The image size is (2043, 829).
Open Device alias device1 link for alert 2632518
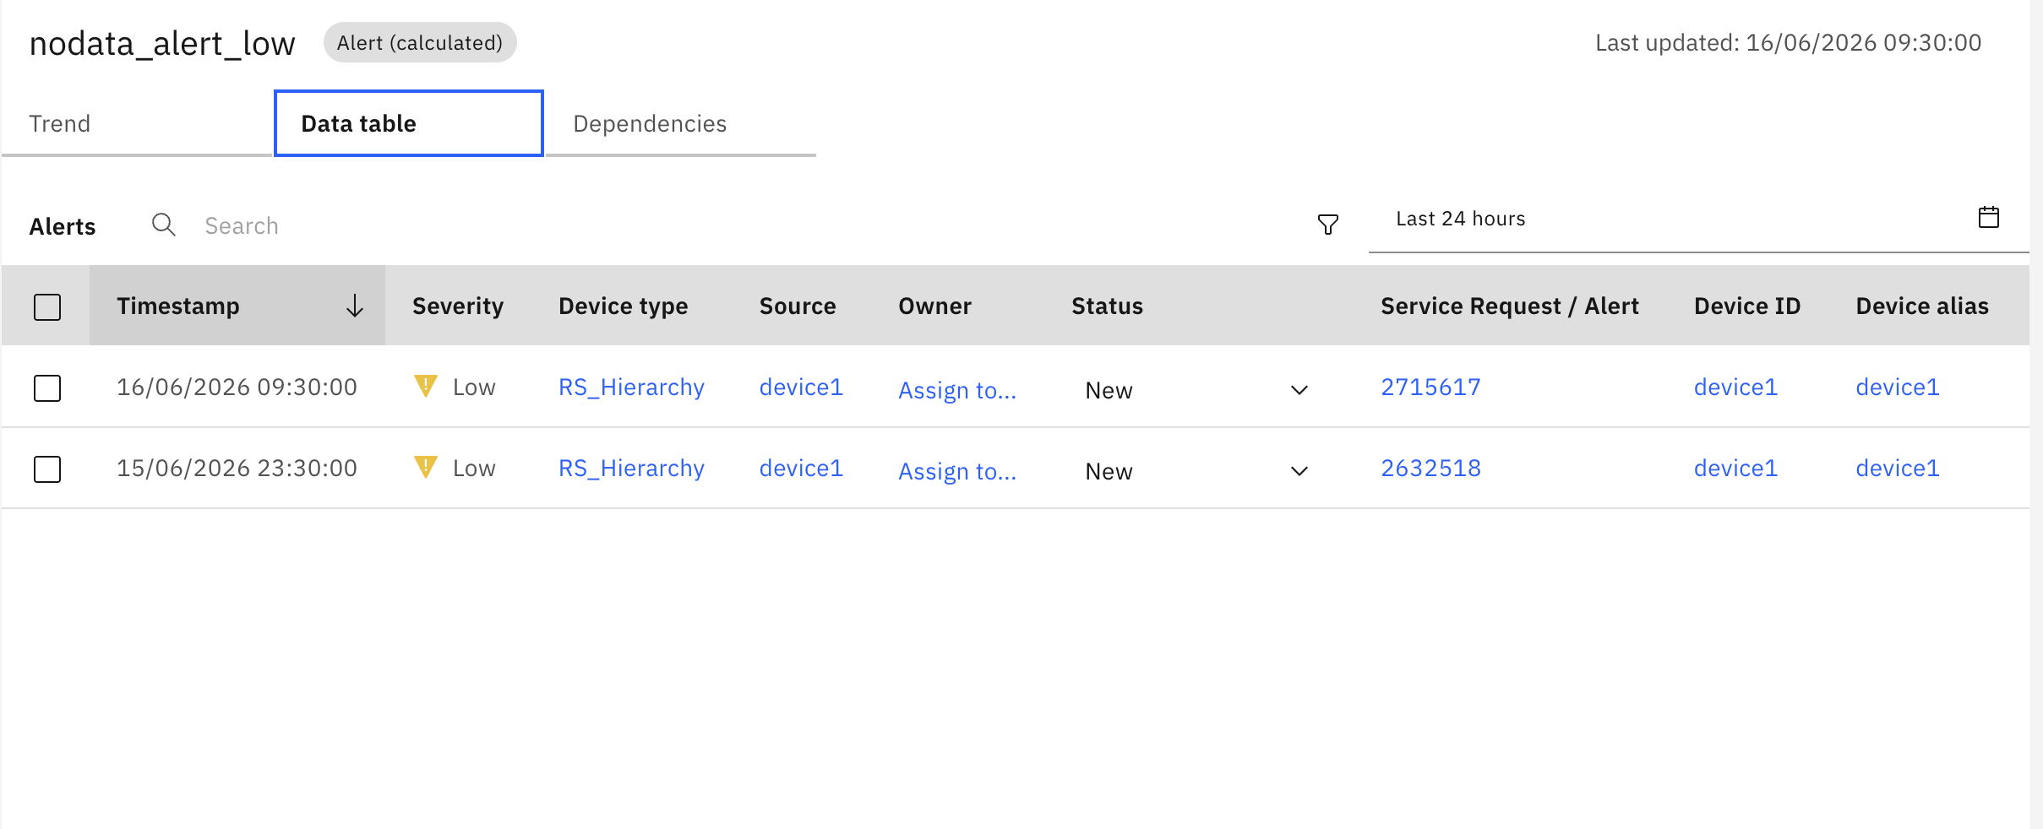[x=1897, y=468]
